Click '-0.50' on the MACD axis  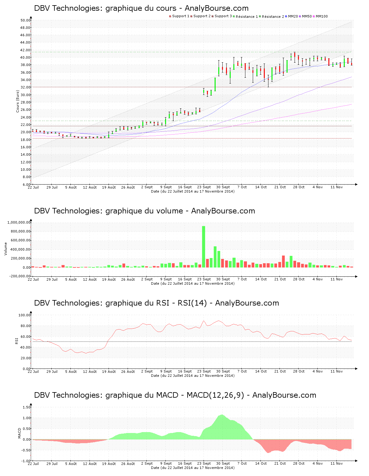(x=26, y=450)
